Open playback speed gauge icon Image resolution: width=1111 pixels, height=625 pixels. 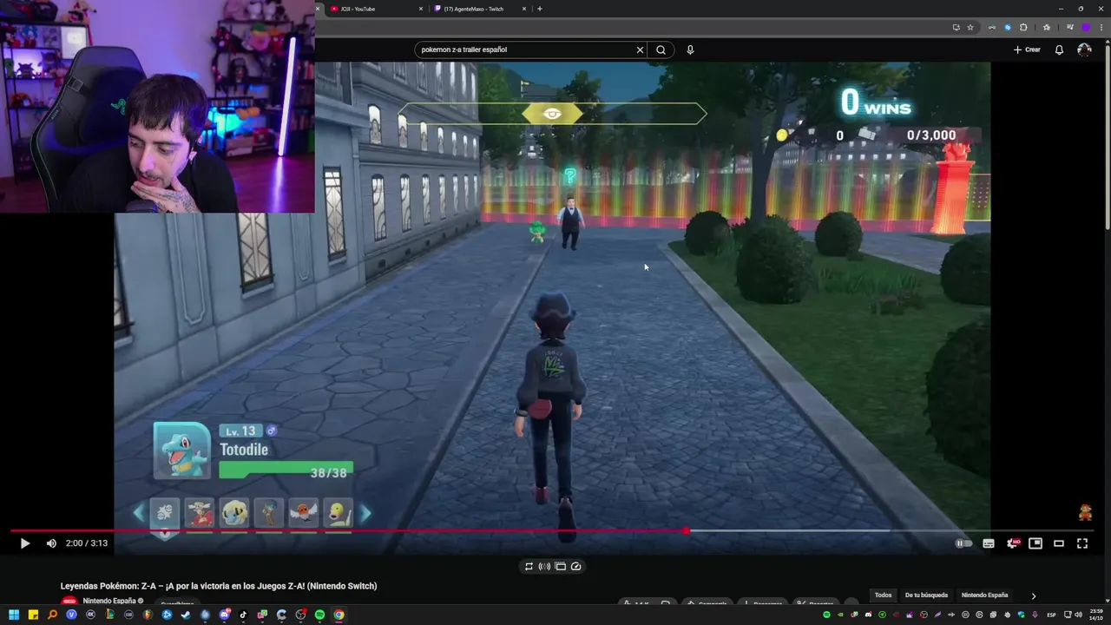click(575, 566)
